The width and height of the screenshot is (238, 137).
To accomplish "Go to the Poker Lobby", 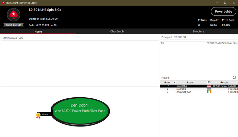I will coord(223,11).
